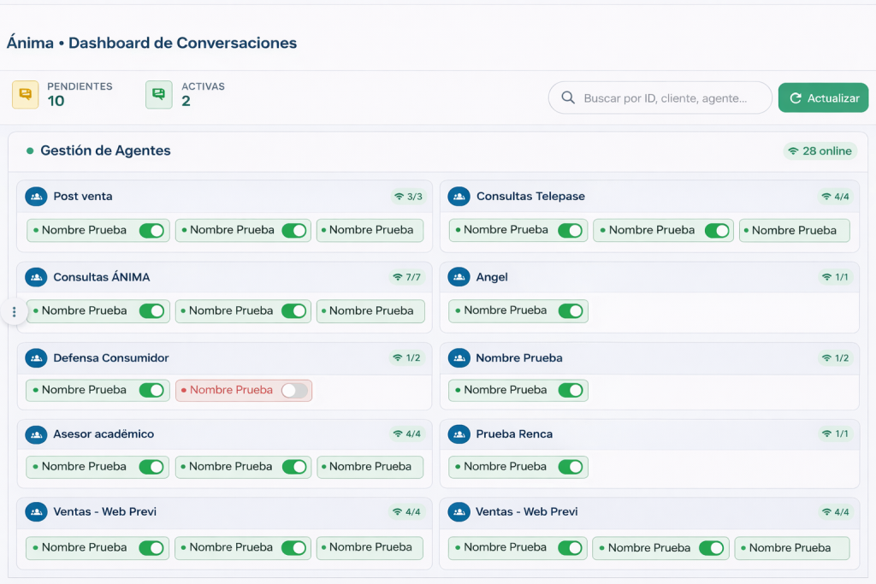The height and width of the screenshot is (584, 876).
Task: Click the search by ID field
Action: 665,98
